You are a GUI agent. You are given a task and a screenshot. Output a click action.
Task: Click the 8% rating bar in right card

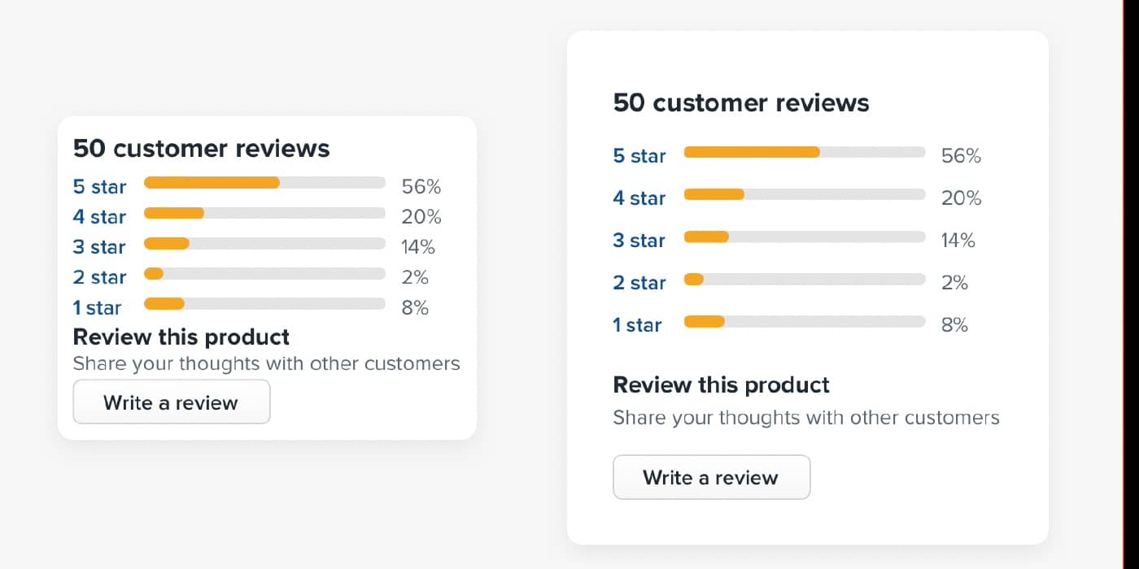[805, 321]
